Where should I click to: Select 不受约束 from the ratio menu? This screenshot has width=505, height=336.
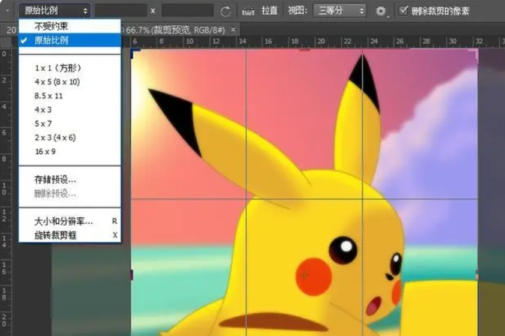(x=70, y=26)
